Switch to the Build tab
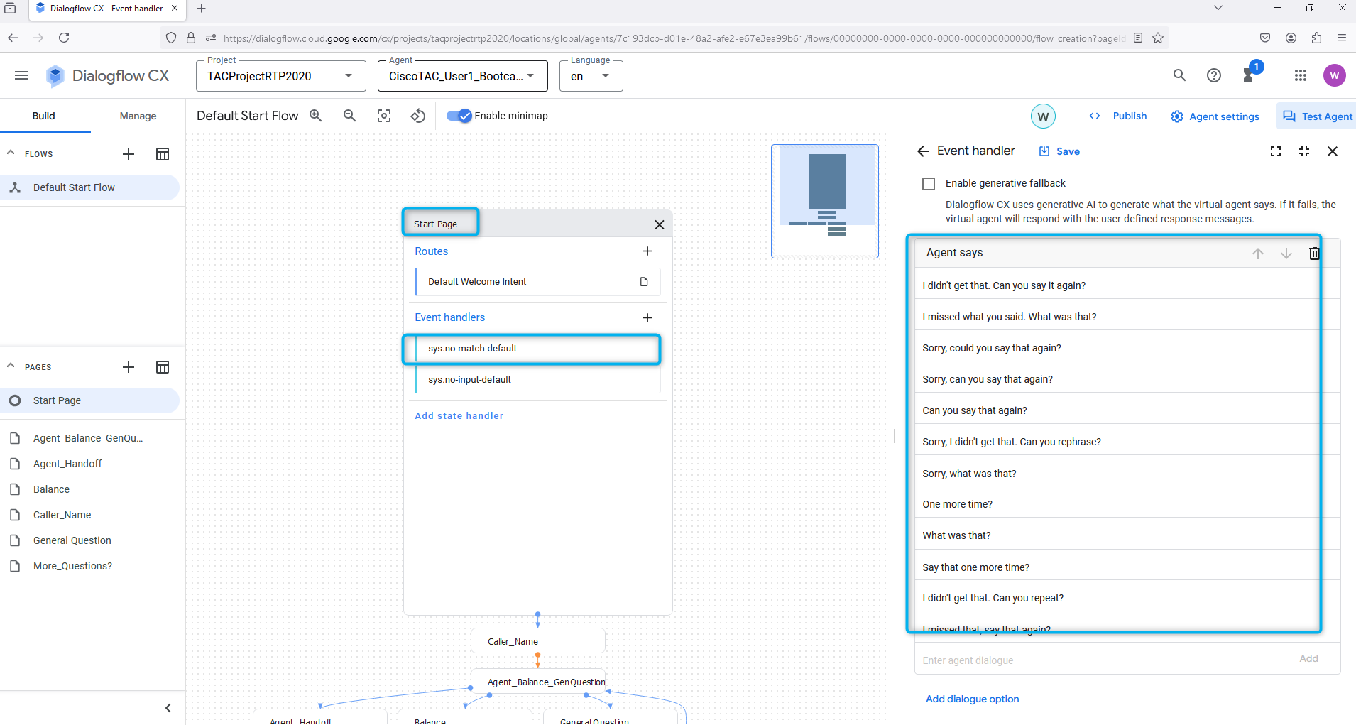 (x=44, y=116)
